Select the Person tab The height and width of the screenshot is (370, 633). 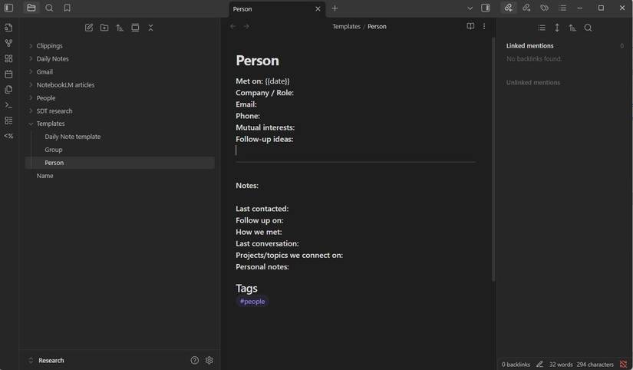pos(277,9)
